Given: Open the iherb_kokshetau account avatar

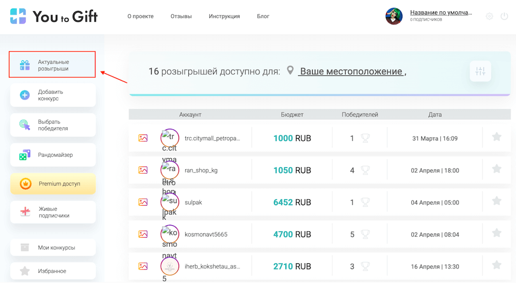Looking at the screenshot, I should [170, 267].
